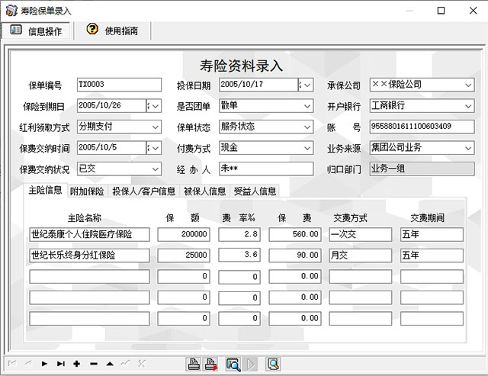Screen dimensions: 488x376
Task: Click 账号 input field
Action: pos(422,127)
